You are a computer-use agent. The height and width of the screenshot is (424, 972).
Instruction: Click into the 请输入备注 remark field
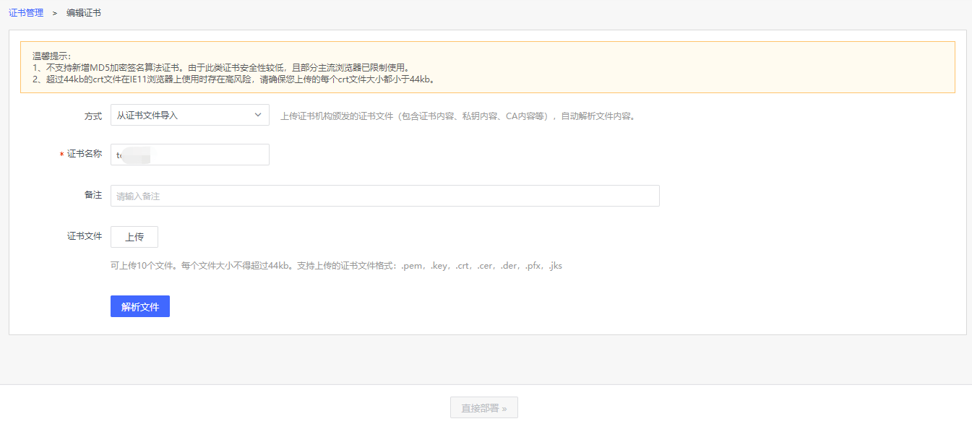pyautogui.click(x=384, y=196)
